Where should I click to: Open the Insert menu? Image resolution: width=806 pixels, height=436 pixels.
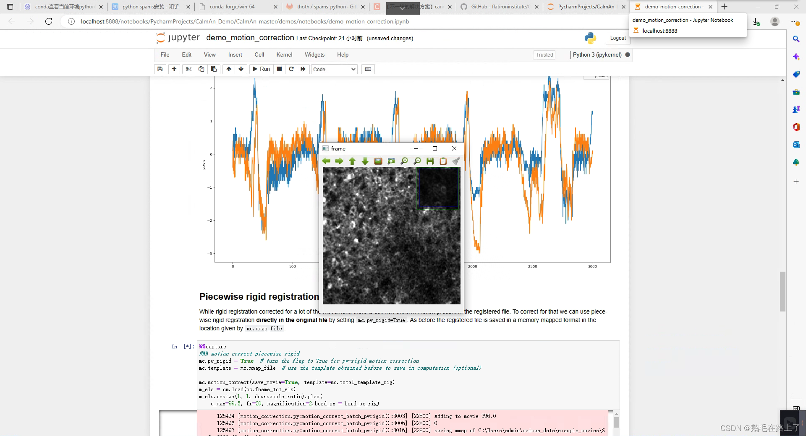point(235,54)
